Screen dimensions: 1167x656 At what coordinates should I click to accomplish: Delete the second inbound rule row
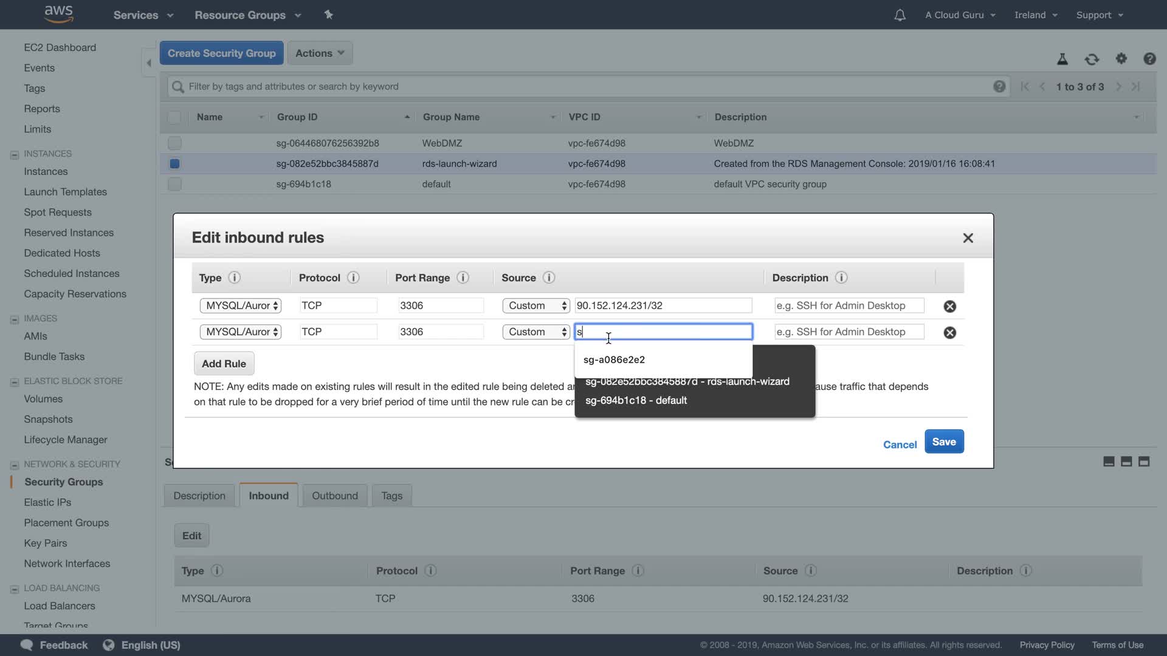(949, 332)
